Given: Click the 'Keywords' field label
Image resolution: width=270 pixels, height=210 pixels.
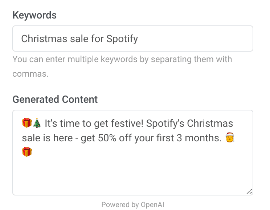Looking at the screenshot, I should pos(34,15).
